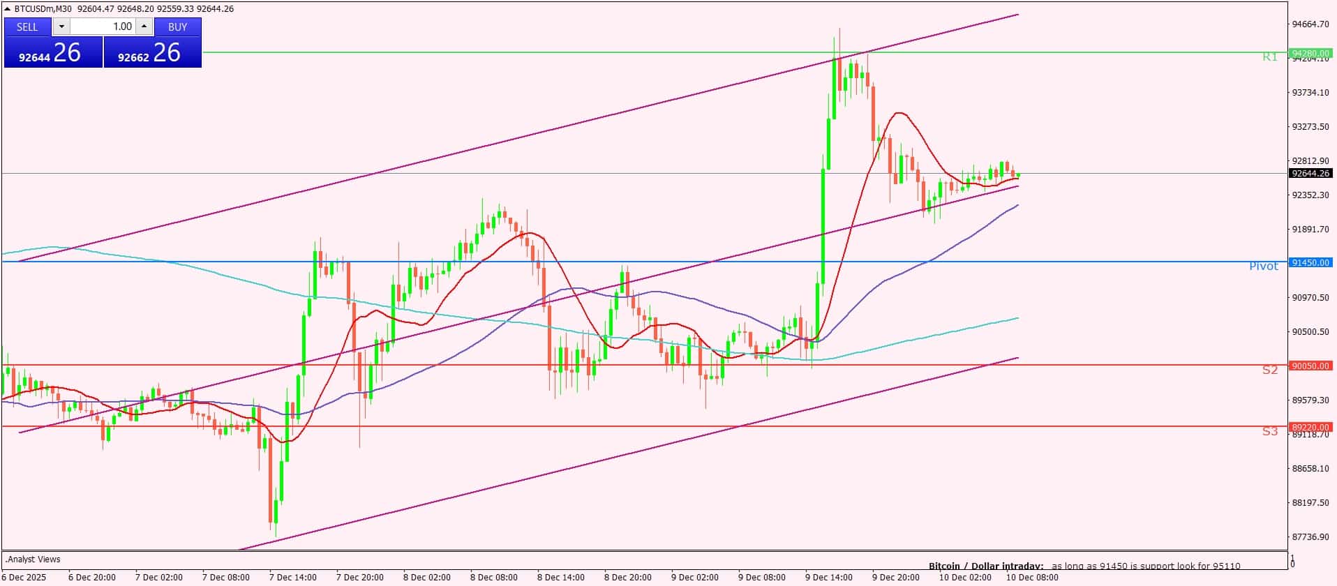Select the Pivot level label
This screenshot has width=1337, height=586.
coord(1264,266)
